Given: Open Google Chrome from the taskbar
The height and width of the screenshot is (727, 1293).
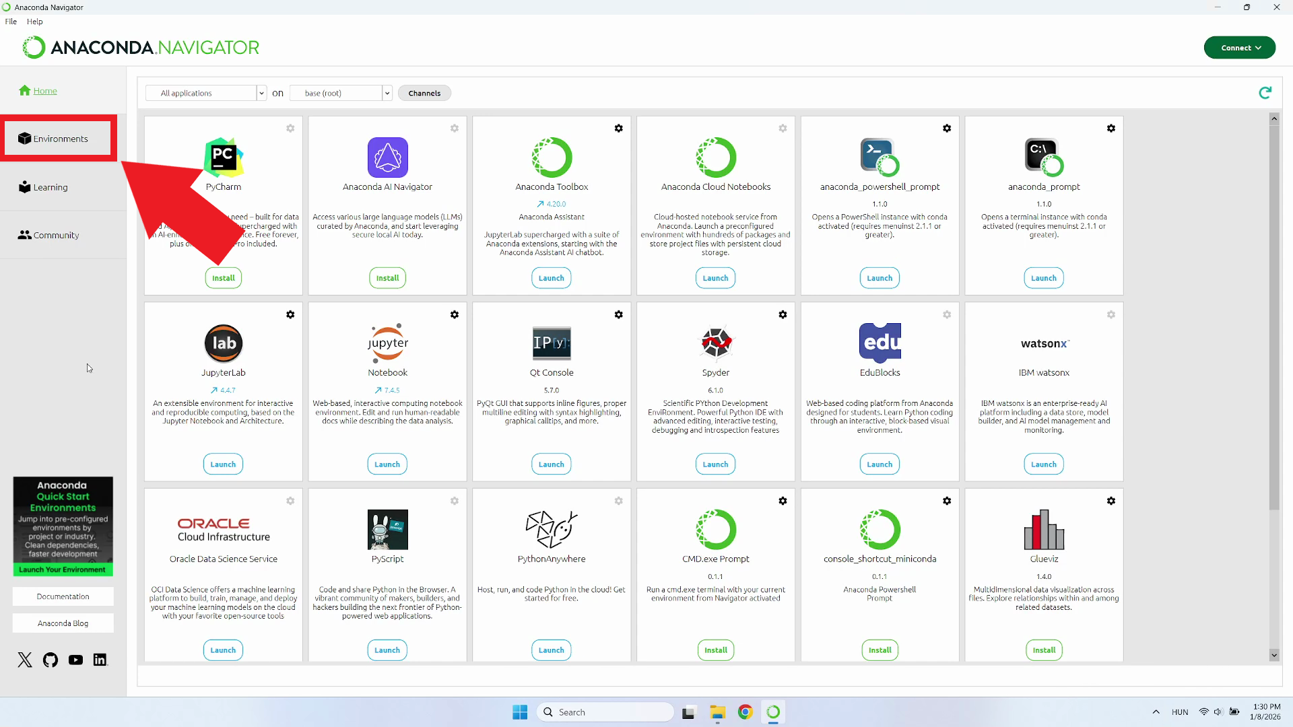Looking at the screenshot, I should (x=745, y=712).
